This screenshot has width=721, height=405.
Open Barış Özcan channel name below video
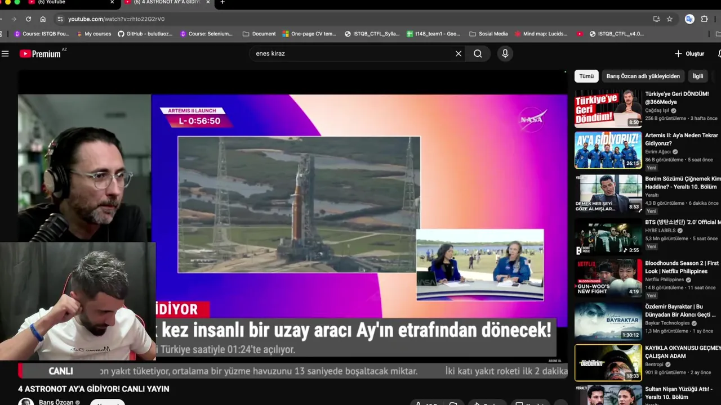coord(56,402)
